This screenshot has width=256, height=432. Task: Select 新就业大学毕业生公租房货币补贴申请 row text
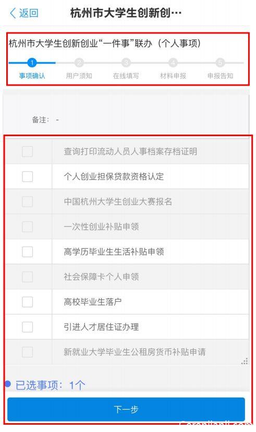135,352
